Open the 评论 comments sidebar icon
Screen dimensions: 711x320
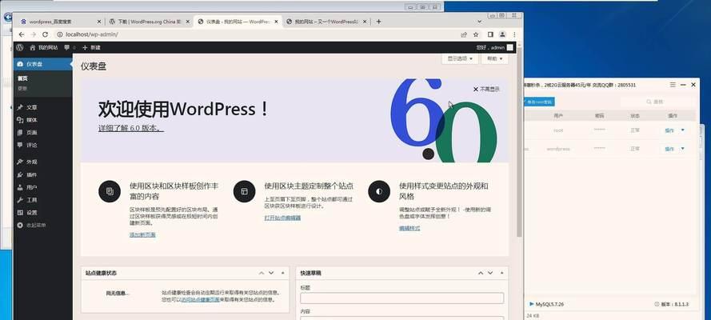point(20,146)
